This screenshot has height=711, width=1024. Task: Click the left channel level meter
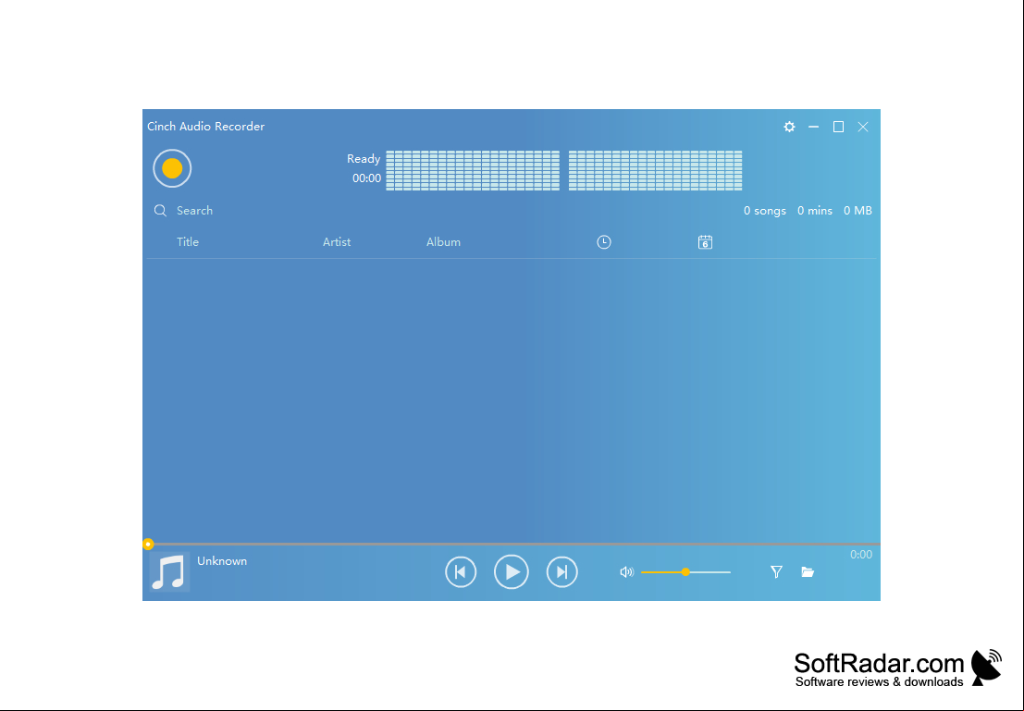coord(473,170)
